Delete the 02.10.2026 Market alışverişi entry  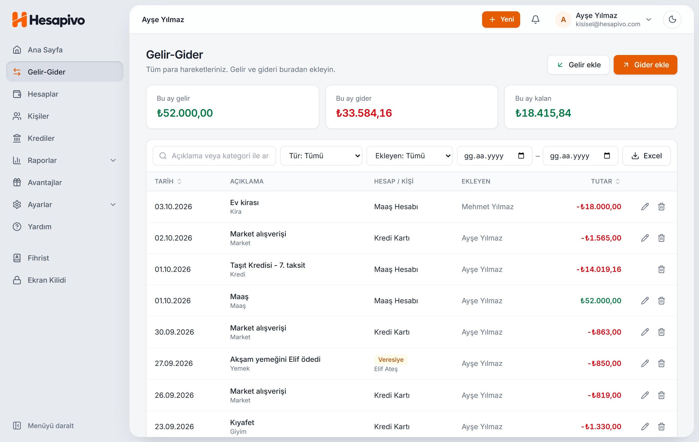pyautogui.click(x=661, y=238)
